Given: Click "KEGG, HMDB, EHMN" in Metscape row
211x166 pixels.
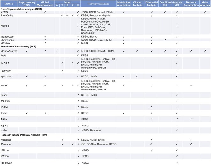Looking at the screenshot, I should [93, 140].
